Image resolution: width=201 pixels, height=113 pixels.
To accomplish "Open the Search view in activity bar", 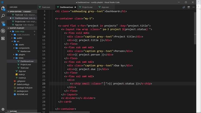I will click(x=3, y=16).
